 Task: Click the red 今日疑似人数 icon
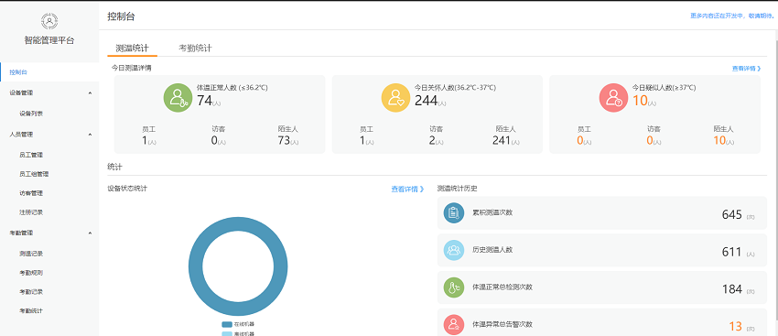pos(613,98)
